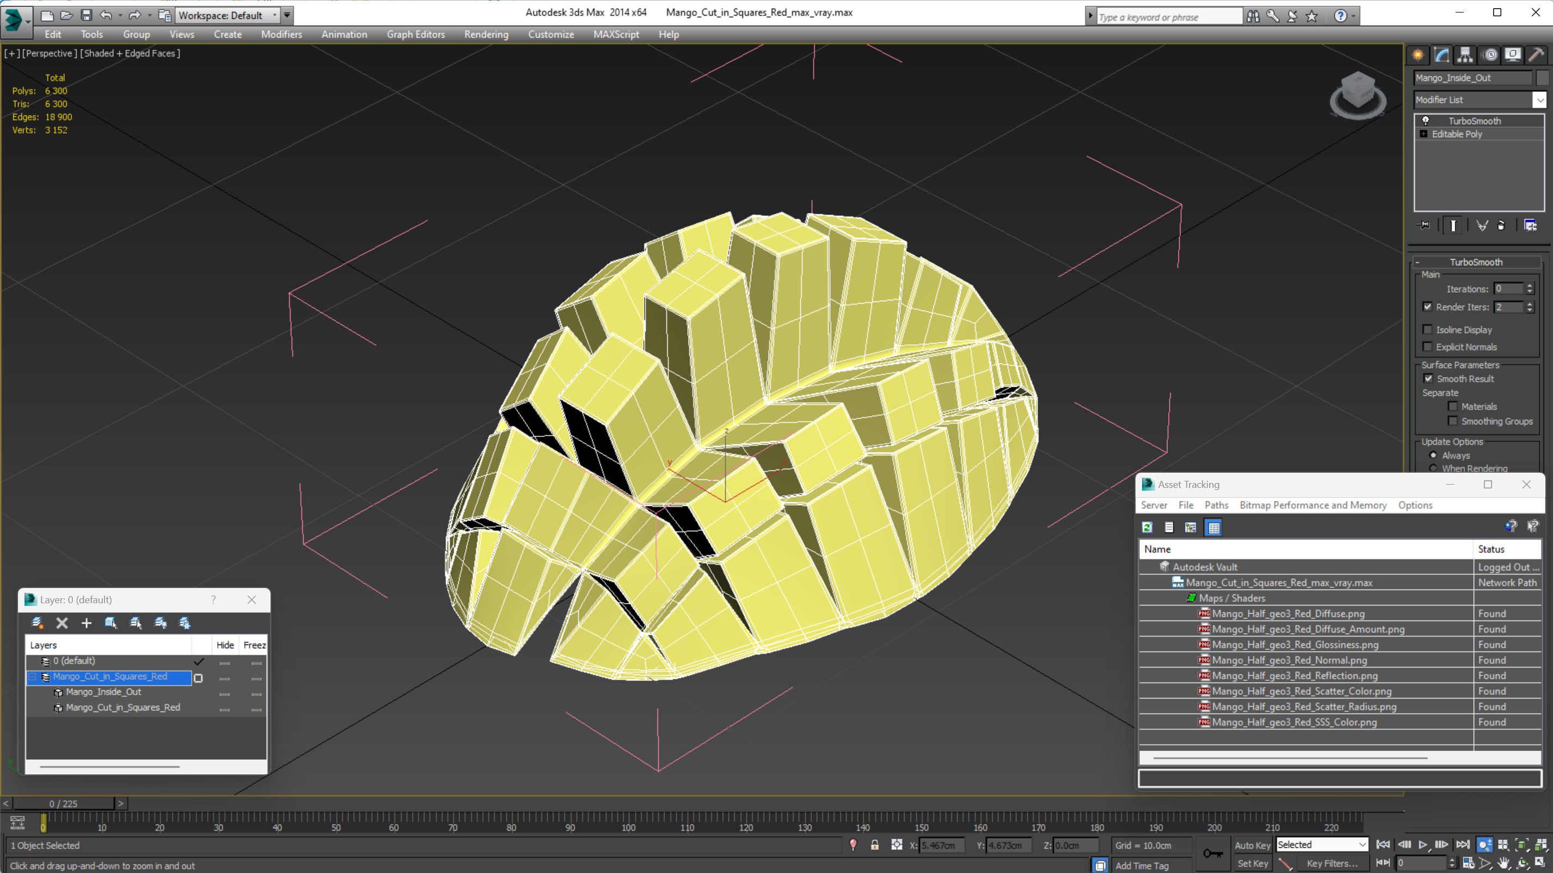Image resolution: width=1553 pixels, height=873 pixels.
Task: Enable Separate by Smoothing Groups checkbox
Action: click(1453, 421)
